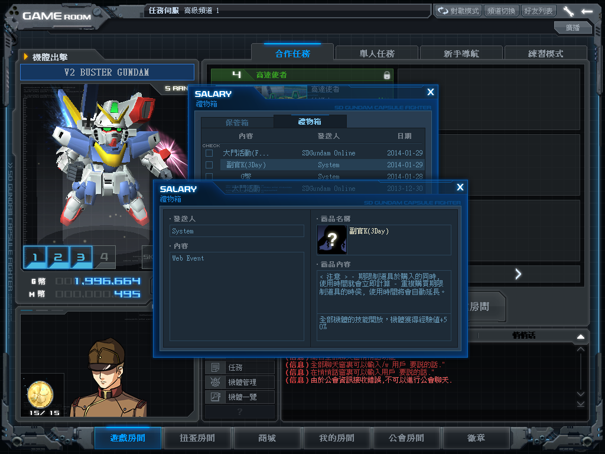Click the G幣 balance 1,996,664
Screen dimensions: 605x454
[108, 281]
